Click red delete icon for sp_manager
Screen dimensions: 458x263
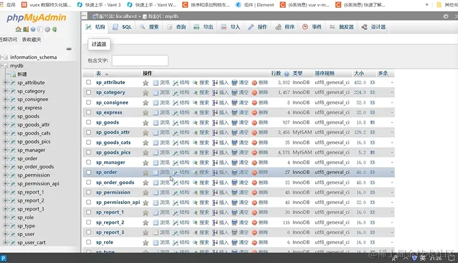pyautogui.click(x=254, y=162)
